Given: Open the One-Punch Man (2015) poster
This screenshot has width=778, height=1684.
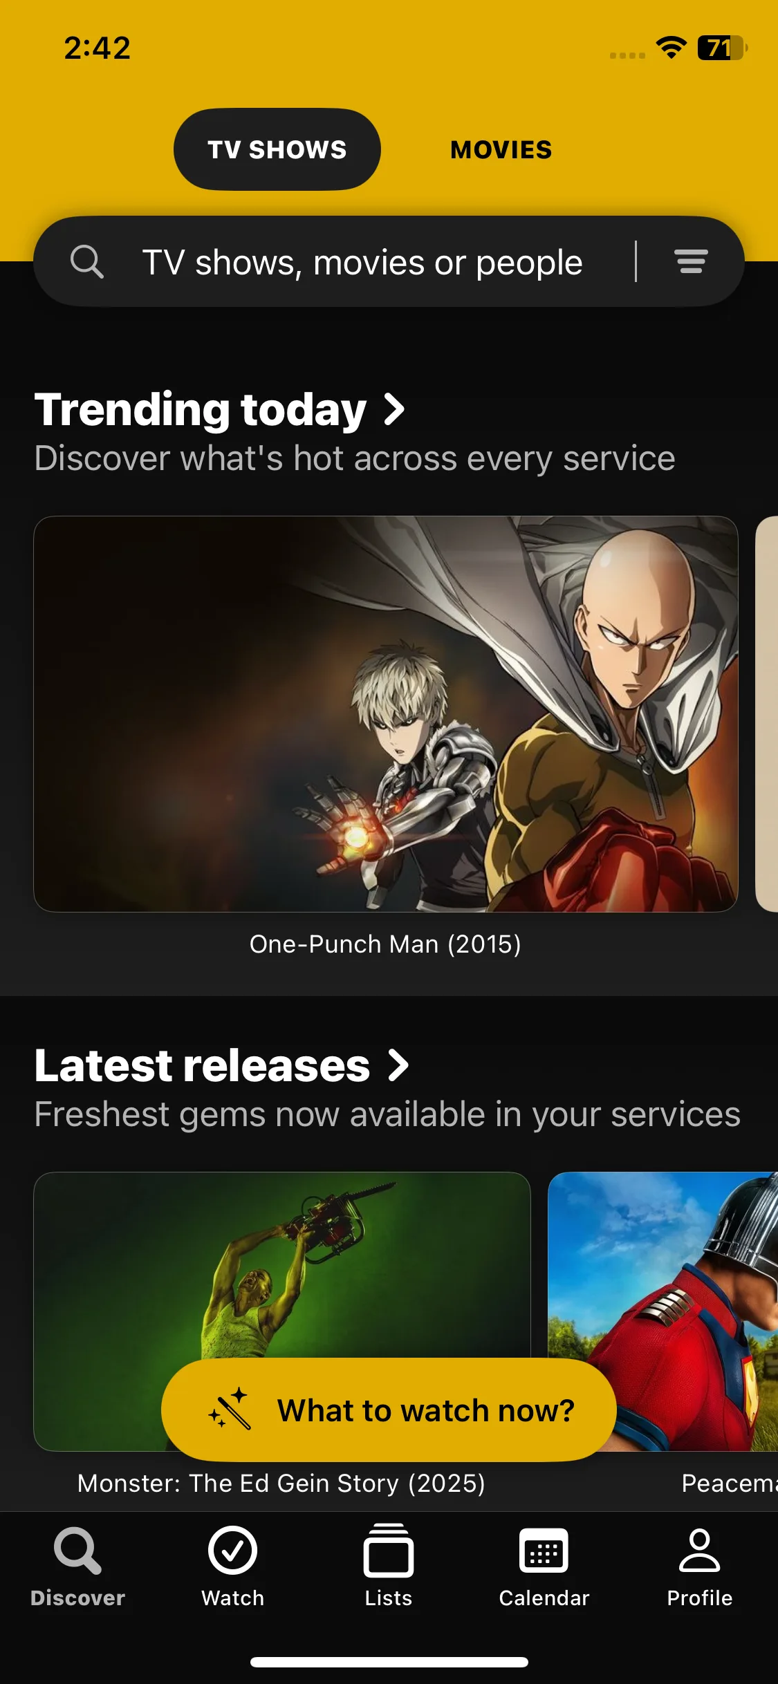Looking at the screenshot, I should [x=386, y=713].
